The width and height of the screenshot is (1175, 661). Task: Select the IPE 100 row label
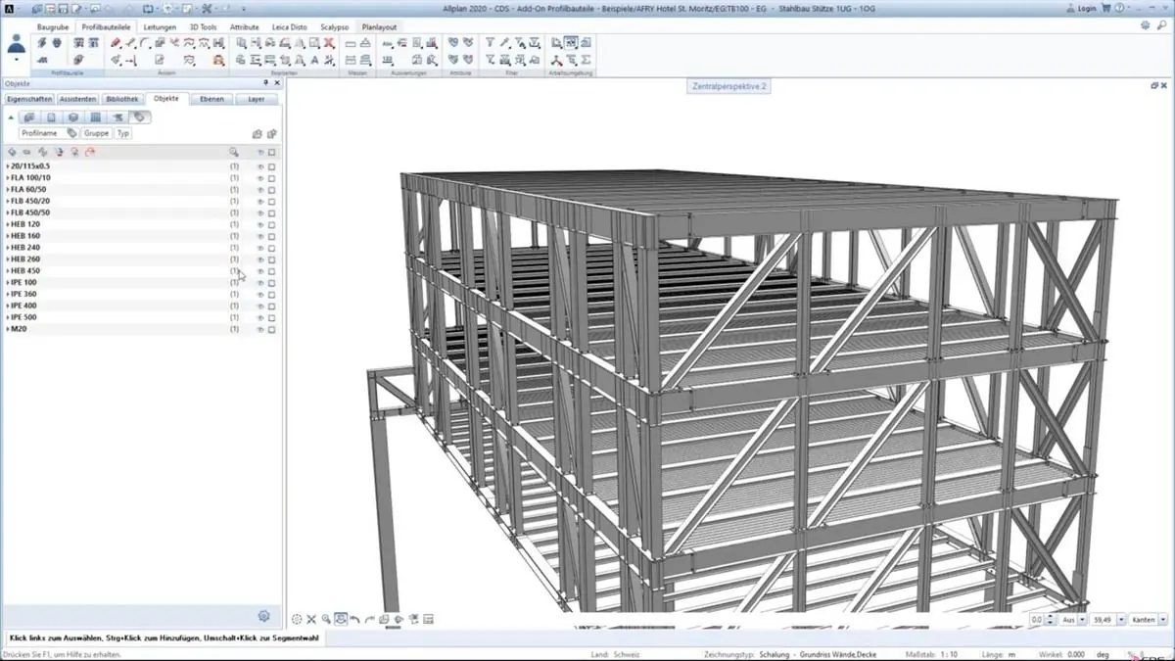23,282
